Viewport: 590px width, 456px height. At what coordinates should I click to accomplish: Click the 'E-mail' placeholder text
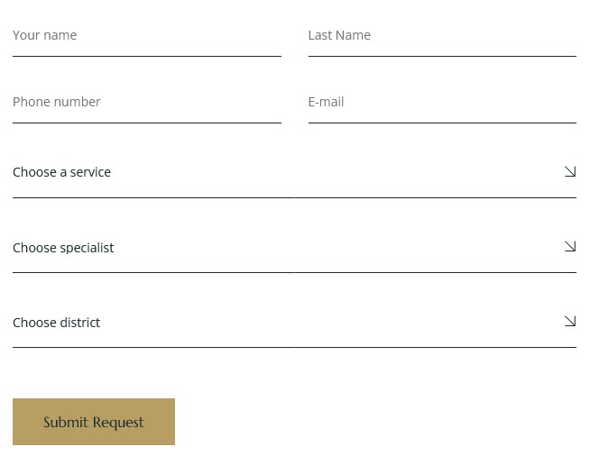pos(326,102)
